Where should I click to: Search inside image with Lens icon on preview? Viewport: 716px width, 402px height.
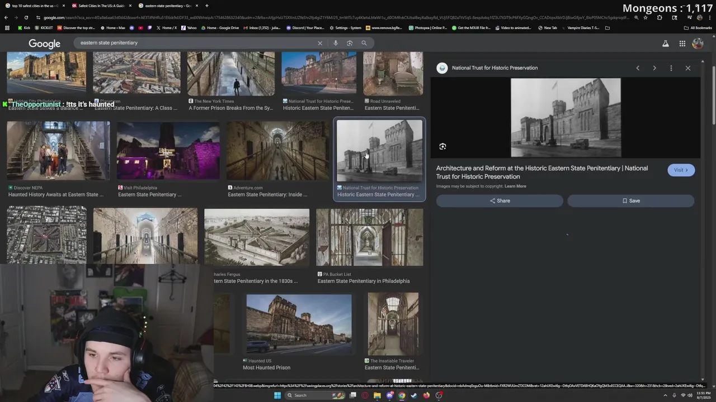(x=442, y=146)
